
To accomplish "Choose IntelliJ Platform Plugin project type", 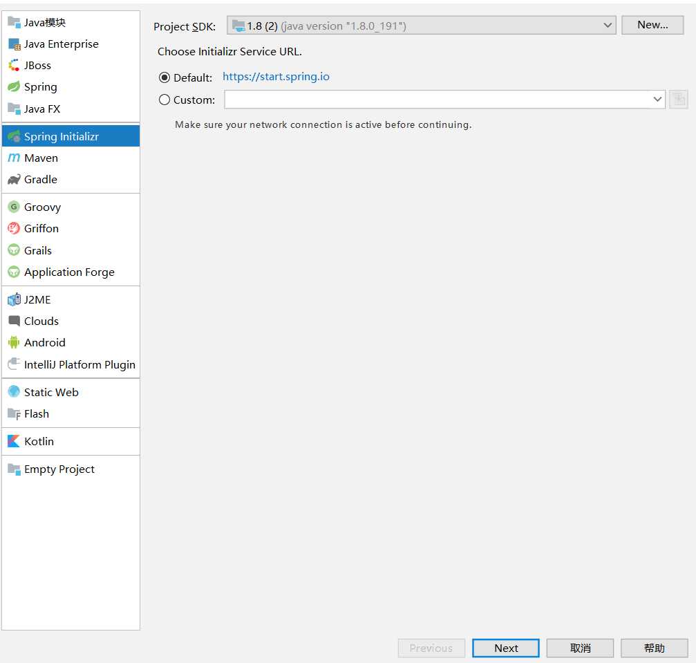I will tap(70, 364).
